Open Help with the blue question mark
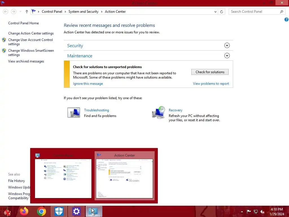The height and width of the screenshot is (217, 289). point(286,19)
